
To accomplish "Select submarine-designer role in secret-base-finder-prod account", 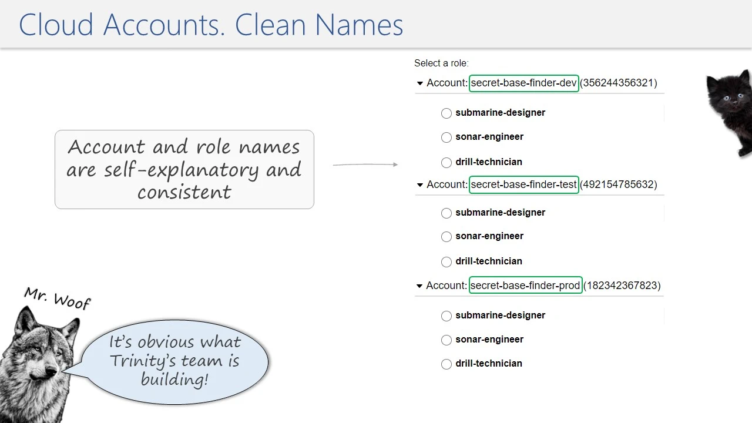I will [446, 316].
